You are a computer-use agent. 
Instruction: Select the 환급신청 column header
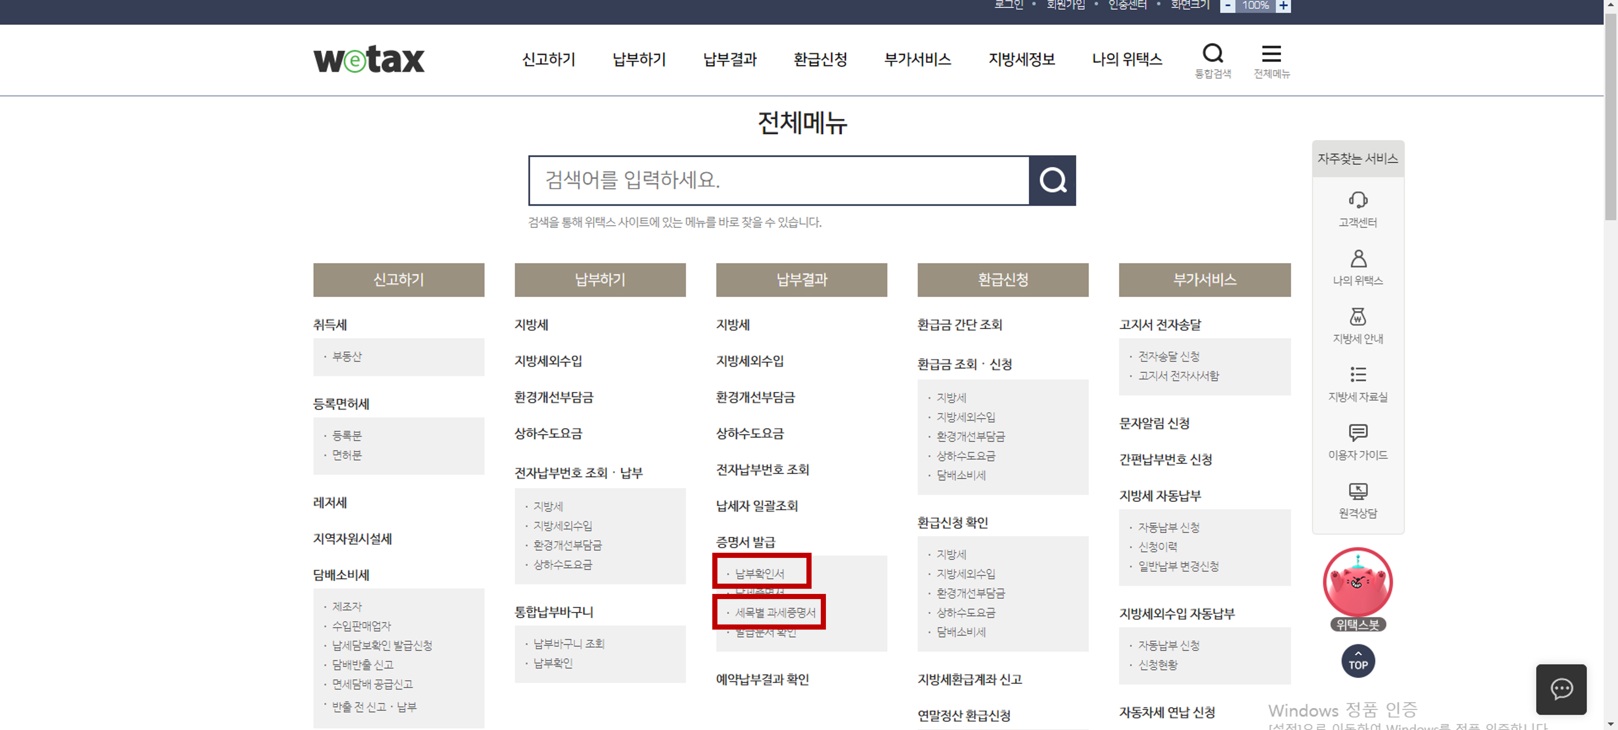[x=1002, y=279]
